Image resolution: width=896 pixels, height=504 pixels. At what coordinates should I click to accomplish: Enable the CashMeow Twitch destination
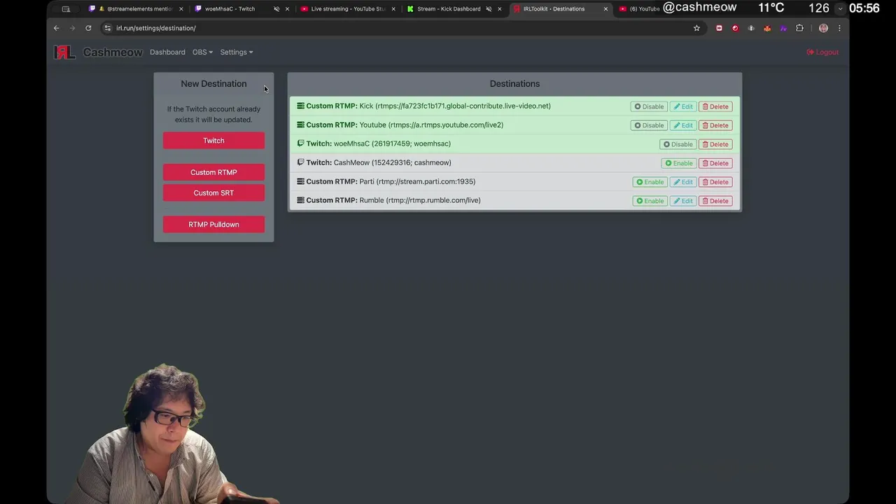click(x=679, y=163)
